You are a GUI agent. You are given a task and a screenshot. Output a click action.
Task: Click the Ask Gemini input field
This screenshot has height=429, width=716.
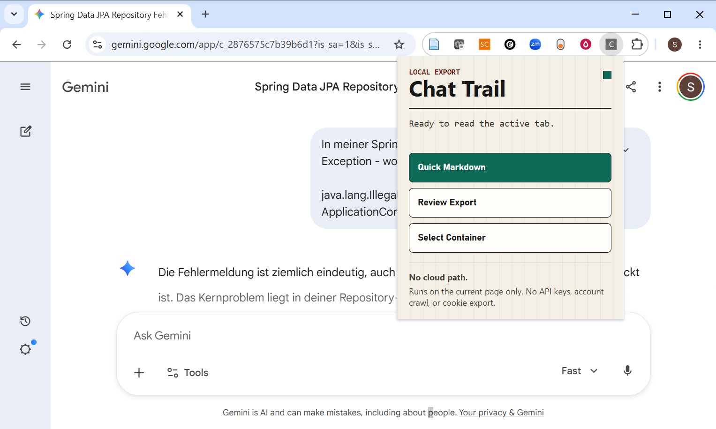tap(383, 336)
